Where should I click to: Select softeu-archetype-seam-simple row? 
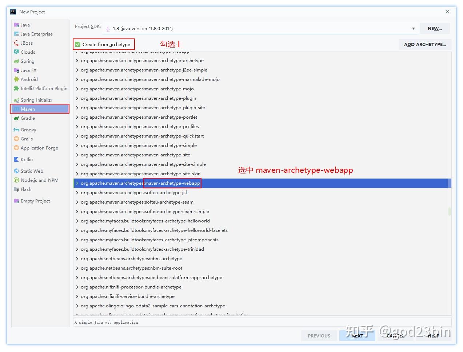262,212
